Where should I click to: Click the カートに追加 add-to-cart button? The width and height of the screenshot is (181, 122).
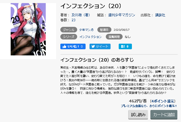point(164,114)
